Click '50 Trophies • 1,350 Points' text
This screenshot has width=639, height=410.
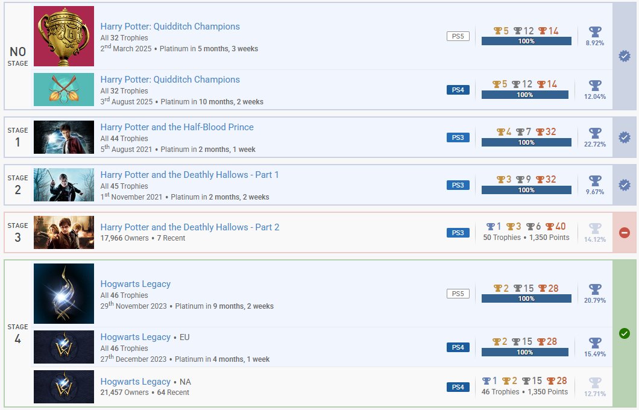pos(526,238)
